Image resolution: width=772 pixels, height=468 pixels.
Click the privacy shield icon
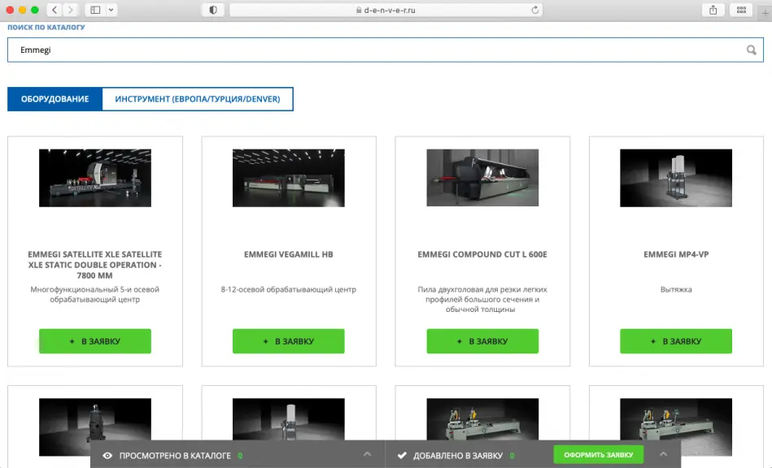214,10
